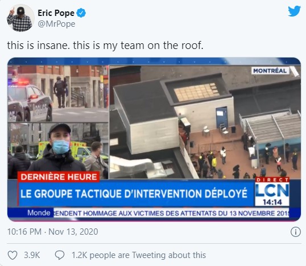Click the heart like icon

13,255
